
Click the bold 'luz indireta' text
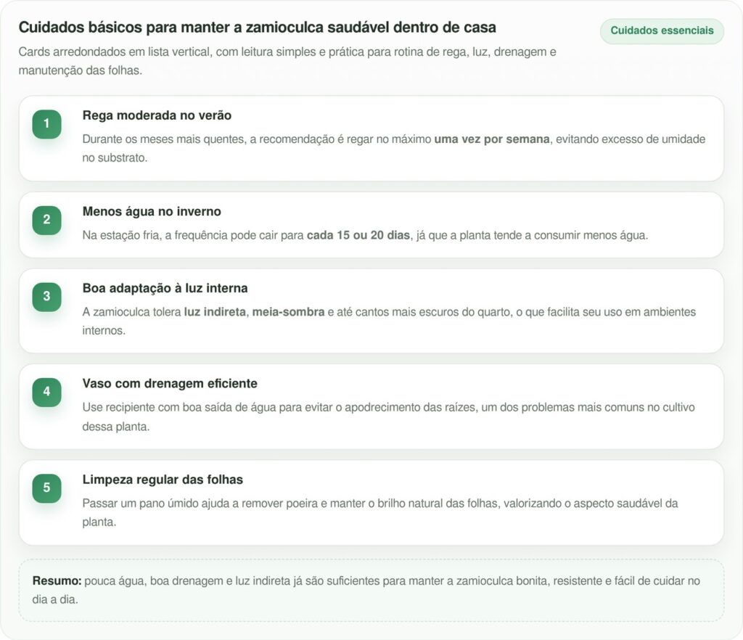(x=215, y=312)
